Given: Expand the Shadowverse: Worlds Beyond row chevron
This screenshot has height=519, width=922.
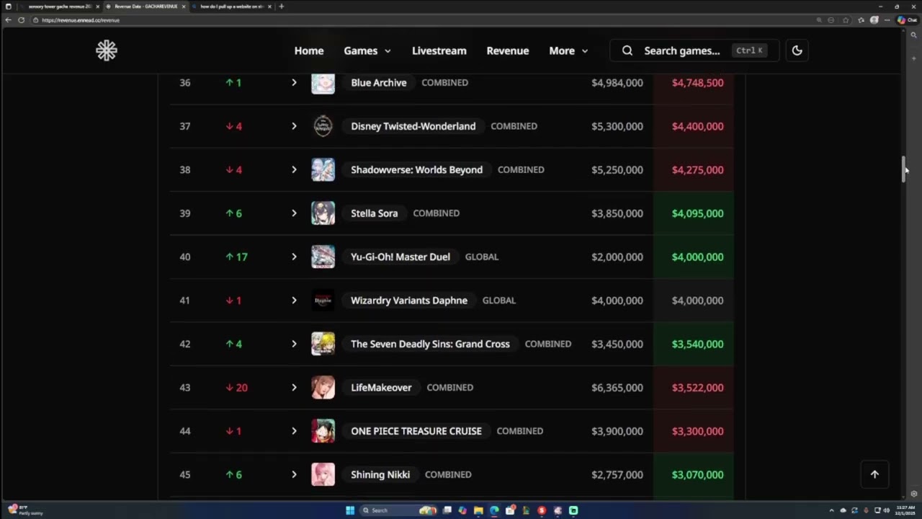Looking at the screenshot, I should 294,169.
